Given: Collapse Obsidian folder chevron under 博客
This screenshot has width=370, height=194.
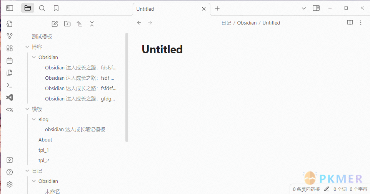Looking at the screenshot, I should pyautogui.click(x=34, y=57).
